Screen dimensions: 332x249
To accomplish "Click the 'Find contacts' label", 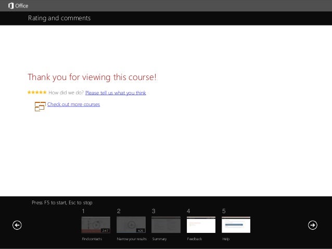I will (92, 239).
